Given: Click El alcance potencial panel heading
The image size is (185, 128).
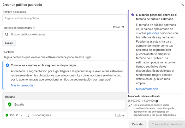Looking at the screenshot, I should tap(157, 17).
